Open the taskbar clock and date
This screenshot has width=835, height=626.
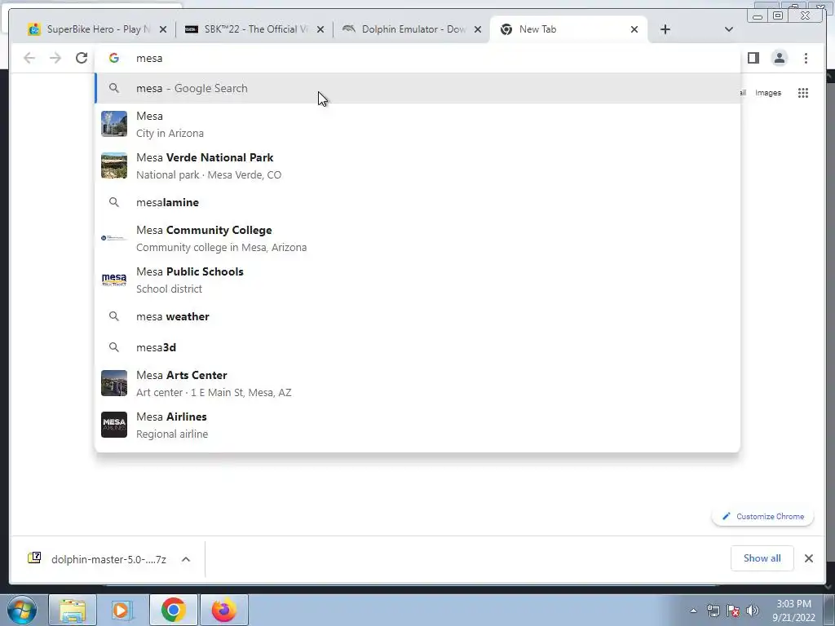pos(793,611)
